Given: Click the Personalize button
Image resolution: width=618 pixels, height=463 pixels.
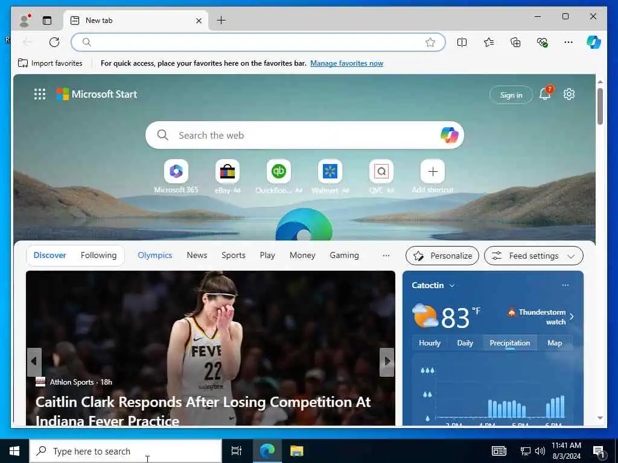Looking at the screenshot, I should coord(442,256).
